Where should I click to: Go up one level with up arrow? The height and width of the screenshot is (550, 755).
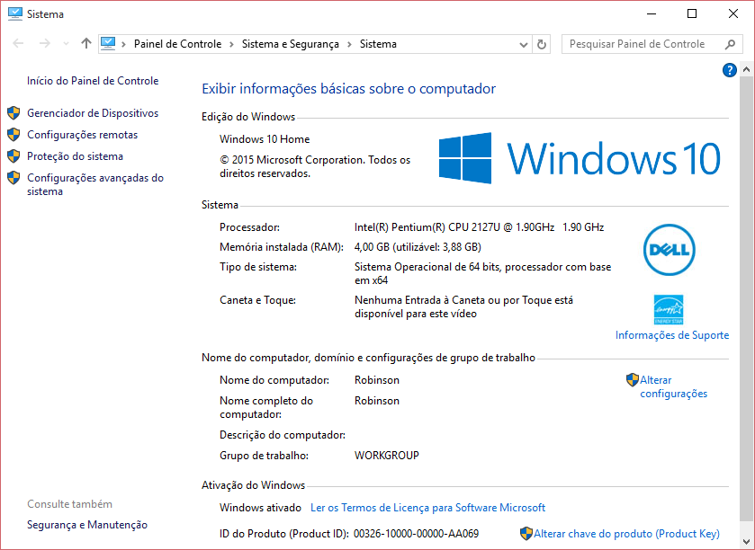click(x=86, y=44)
